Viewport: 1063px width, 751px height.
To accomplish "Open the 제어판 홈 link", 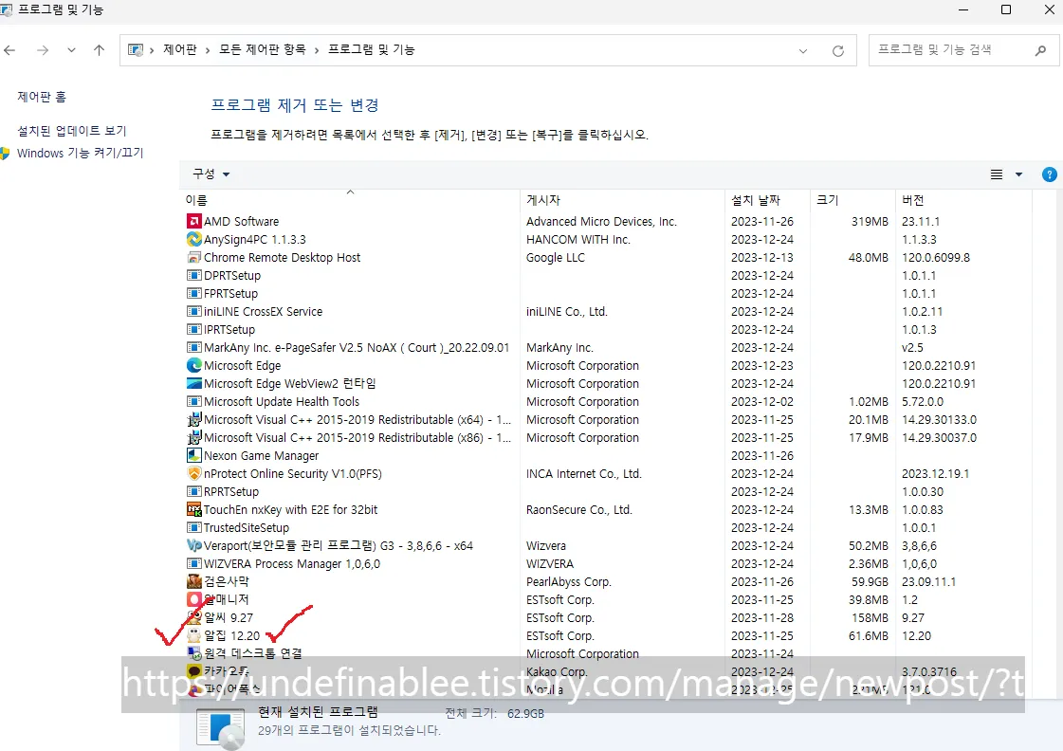I will pos(42,97).
